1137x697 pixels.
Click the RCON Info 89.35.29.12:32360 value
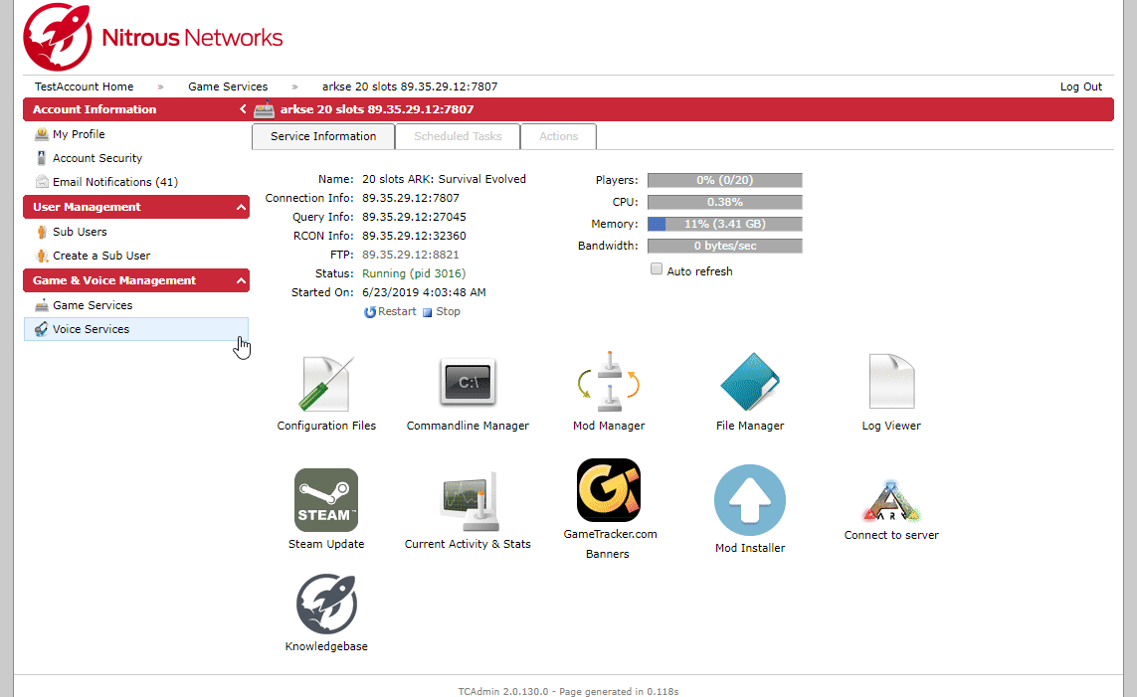414,236
